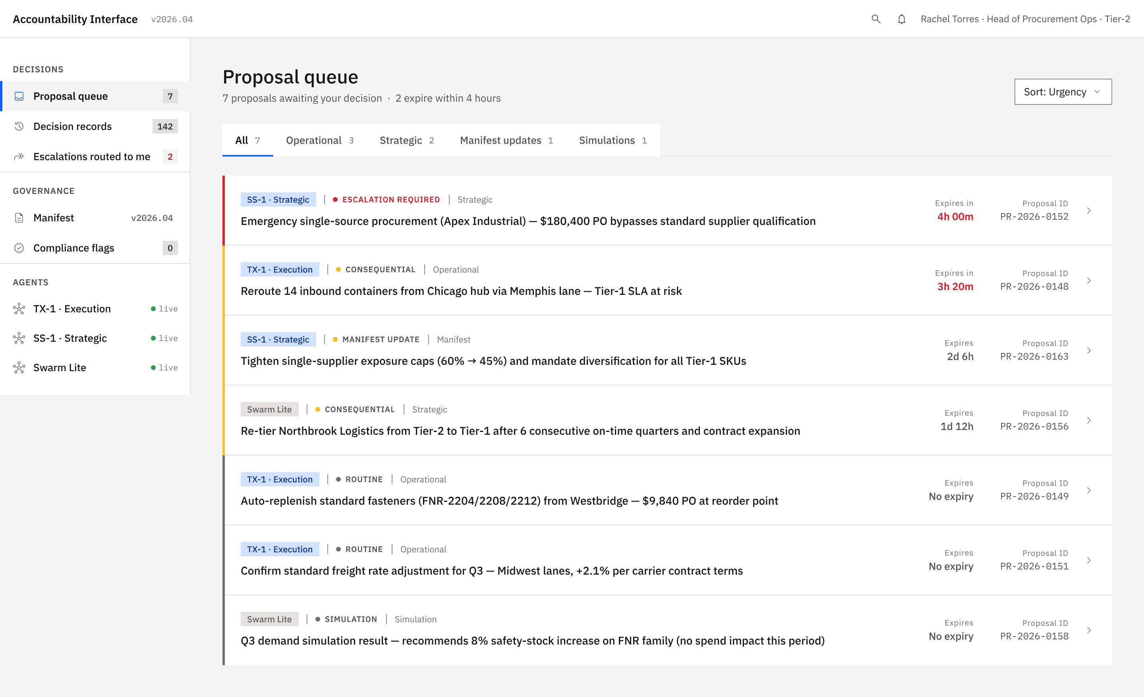Screen dimensions: 1144x697
Task: Switch to the Operational tab
Action: (319, 140)
